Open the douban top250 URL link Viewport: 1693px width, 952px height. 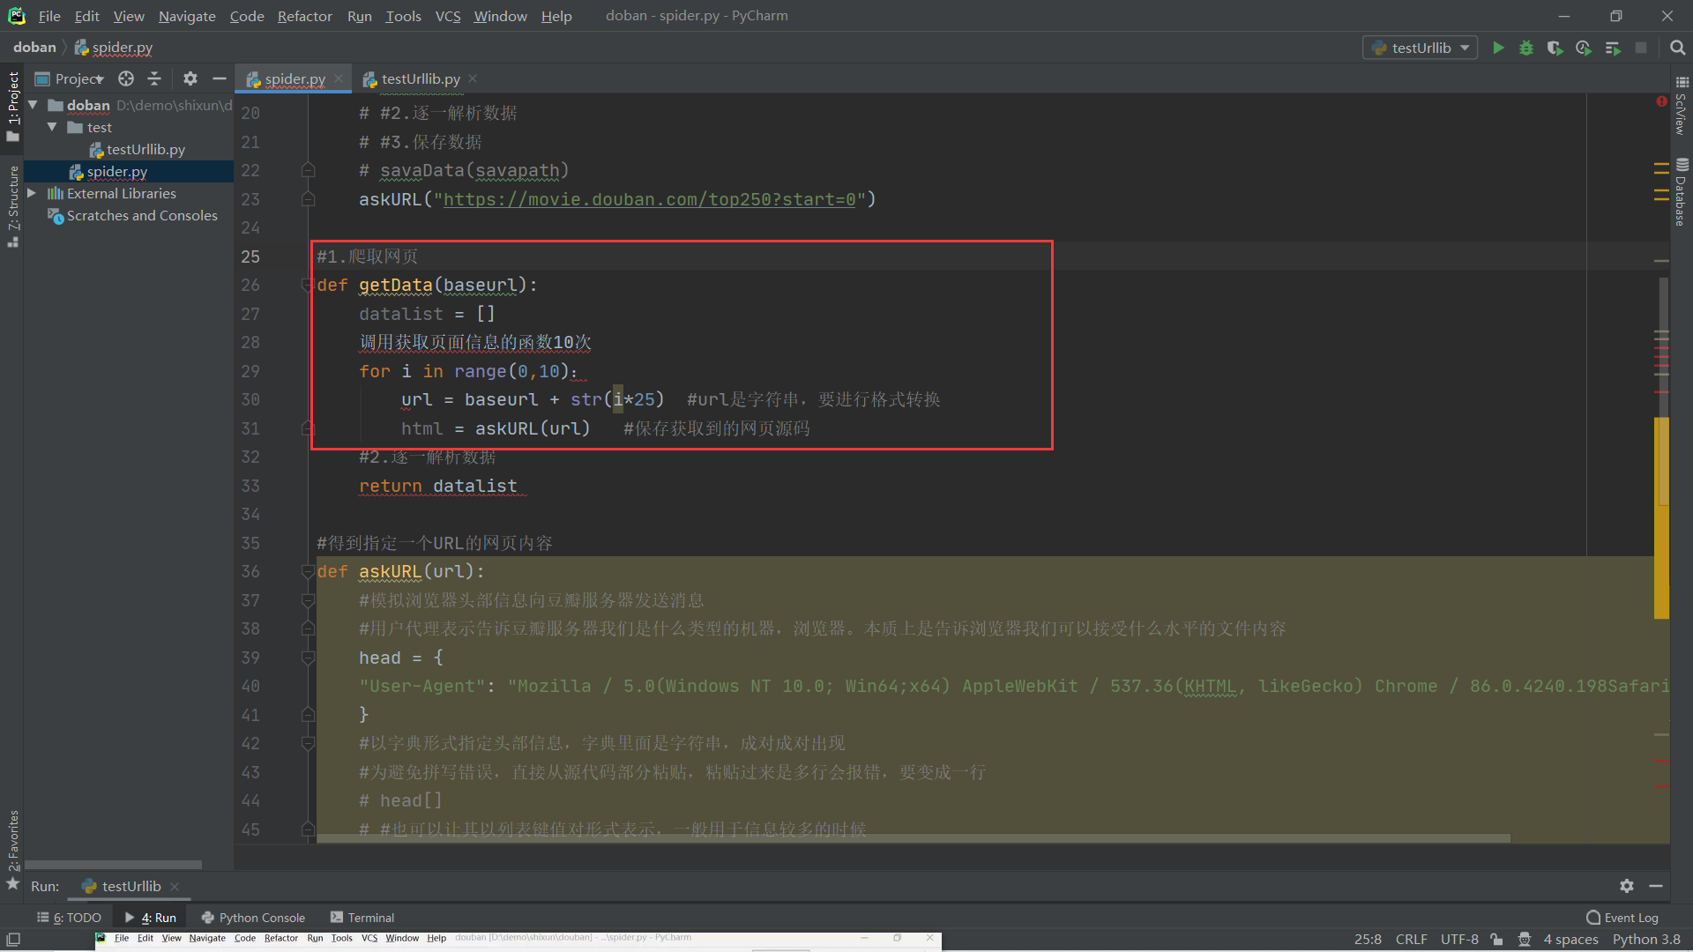click(649, 199)
